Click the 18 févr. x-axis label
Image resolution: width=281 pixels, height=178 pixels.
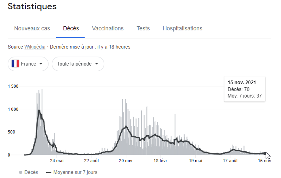tap(161, 161)
